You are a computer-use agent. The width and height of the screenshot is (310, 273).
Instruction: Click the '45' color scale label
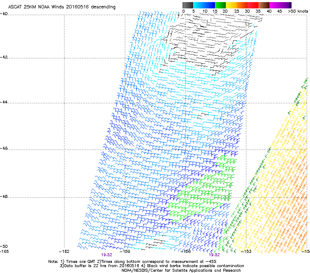pos(279,11)
